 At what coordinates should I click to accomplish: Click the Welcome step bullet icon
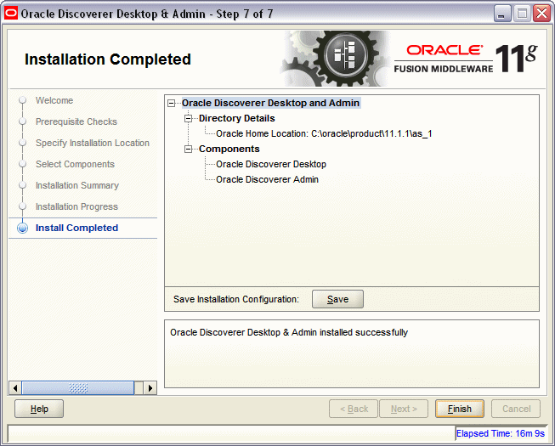click(x=23, y=100)
